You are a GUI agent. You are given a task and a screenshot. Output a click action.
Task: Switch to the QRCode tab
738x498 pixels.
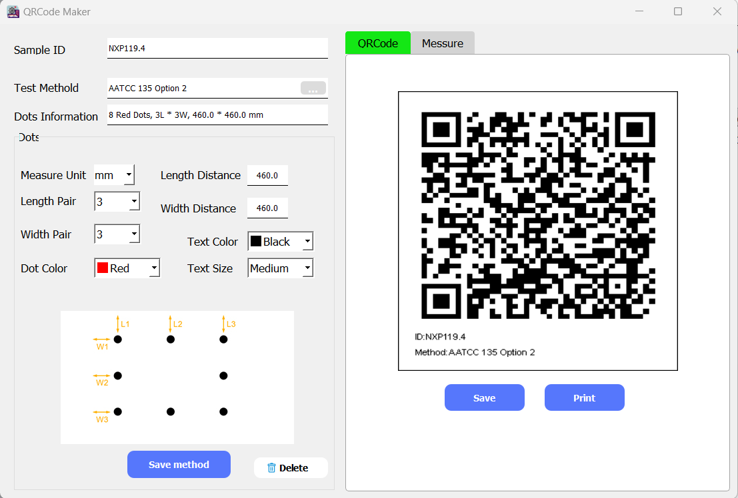pos(378,43)
